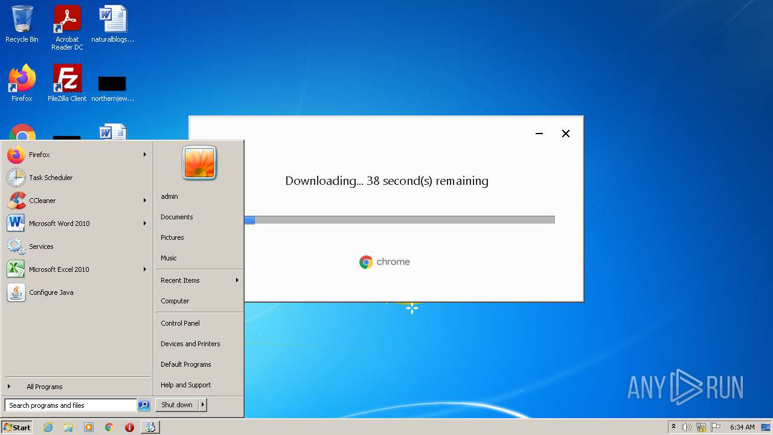Open Chrome from the taskbar
This screenshot has width=773, height=435.
(109, 427)
